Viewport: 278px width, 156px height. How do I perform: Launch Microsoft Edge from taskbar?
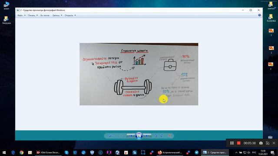pos(13,153)
